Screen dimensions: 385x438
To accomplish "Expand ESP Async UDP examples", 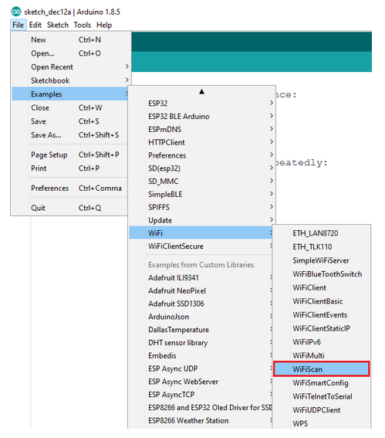I will (201, 368).
